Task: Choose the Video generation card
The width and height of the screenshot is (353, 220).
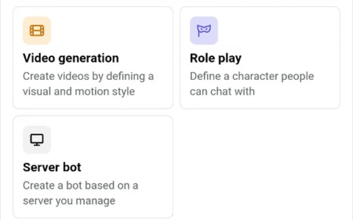Action: coord(93,58)
